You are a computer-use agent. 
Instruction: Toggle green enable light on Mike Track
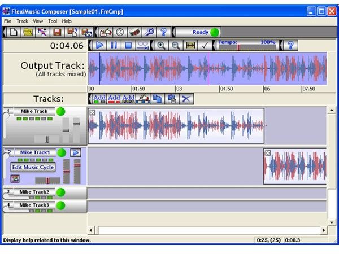[61, 111]
